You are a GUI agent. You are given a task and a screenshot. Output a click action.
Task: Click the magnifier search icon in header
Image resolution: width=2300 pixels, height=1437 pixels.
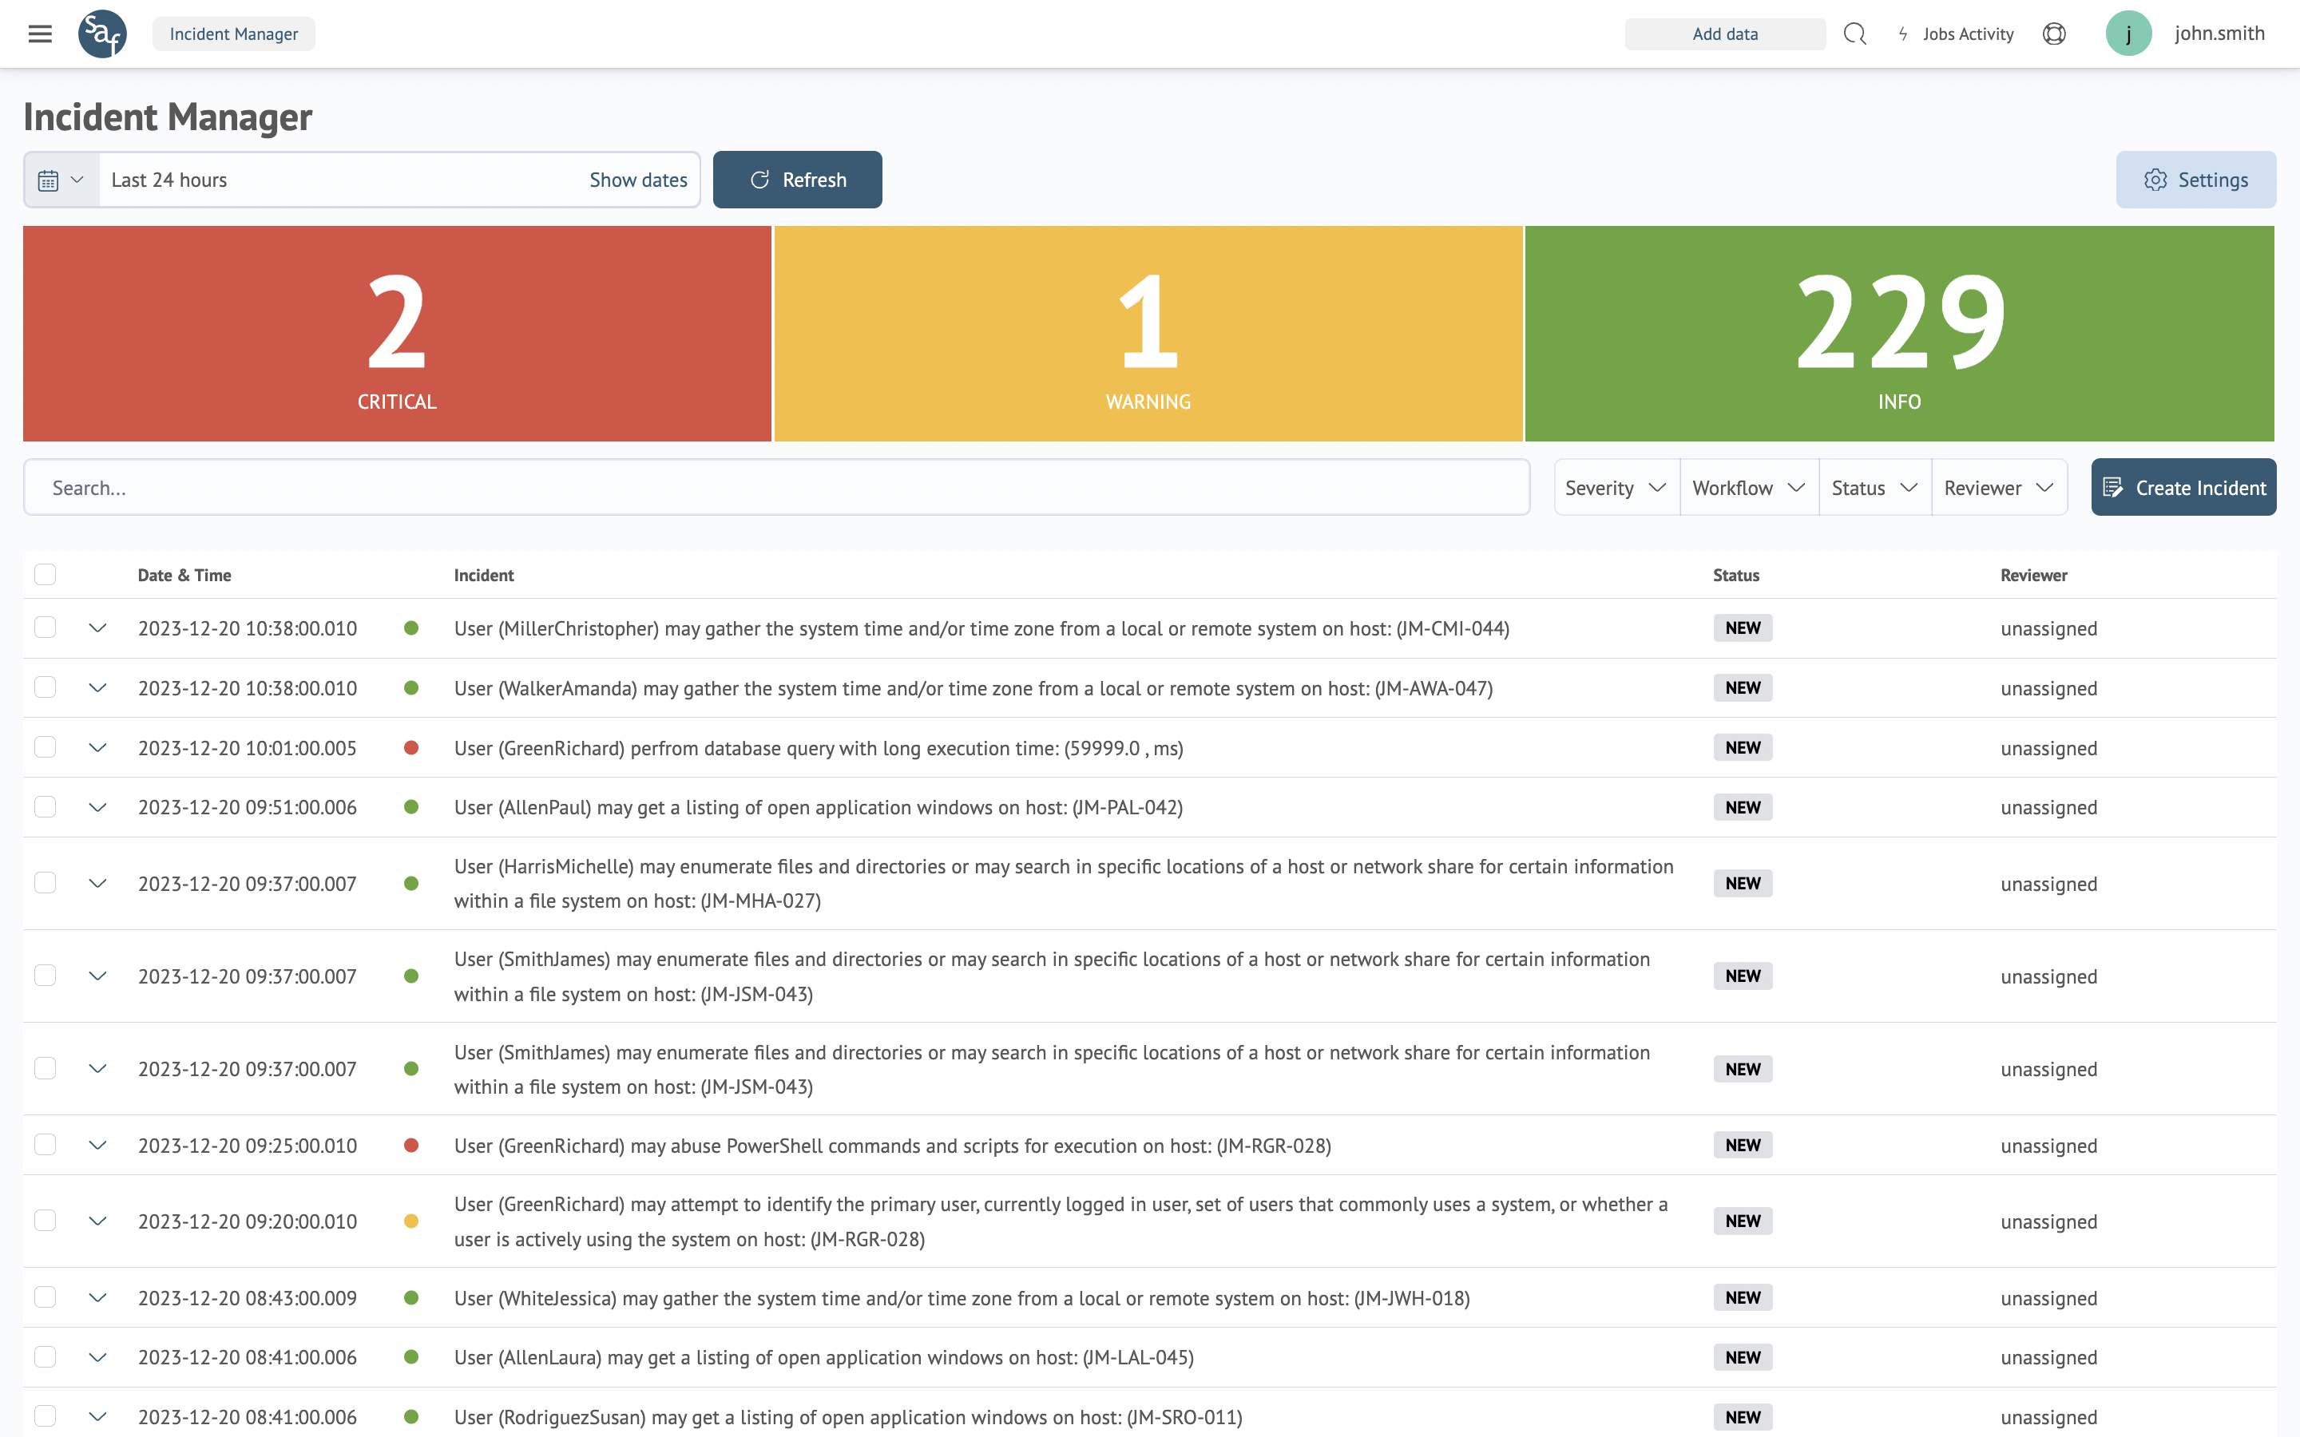click(1854, 34)
